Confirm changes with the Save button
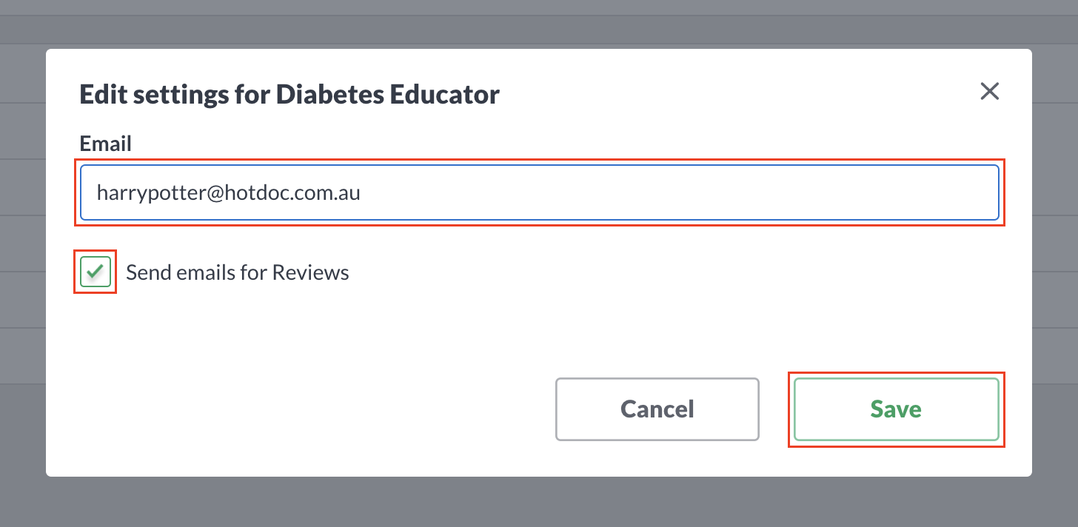Image resolution: width=1078 pixels, height=527 pixels. coord(897,409)
